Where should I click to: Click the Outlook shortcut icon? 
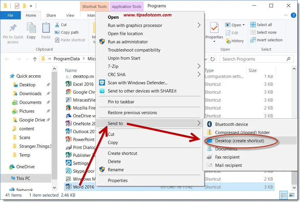(68, 131)
